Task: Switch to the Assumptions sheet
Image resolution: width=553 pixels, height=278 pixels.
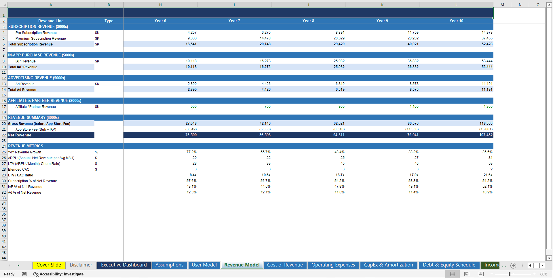Action: 170,265
